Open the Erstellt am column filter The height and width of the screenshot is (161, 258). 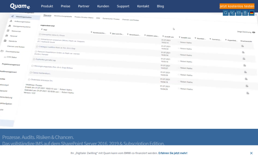click(163, 36)
